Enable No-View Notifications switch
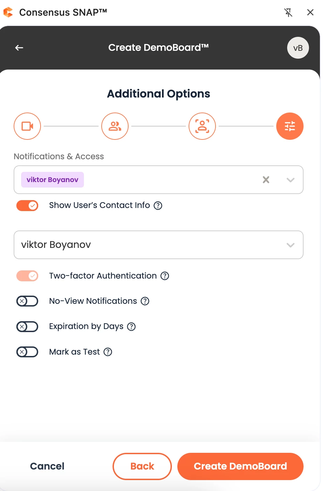The height and width of the screenshot is (491, 324). tap(27, 301)
